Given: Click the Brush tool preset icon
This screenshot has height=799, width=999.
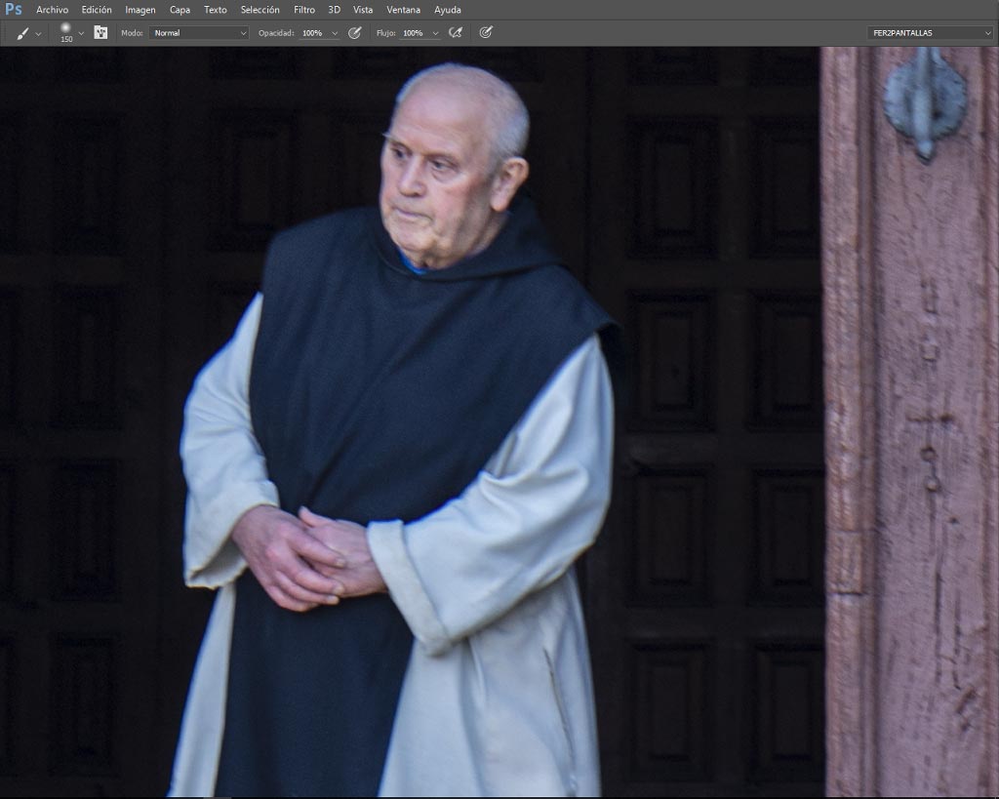Looking at the screenshot, I should pos(22,33).
